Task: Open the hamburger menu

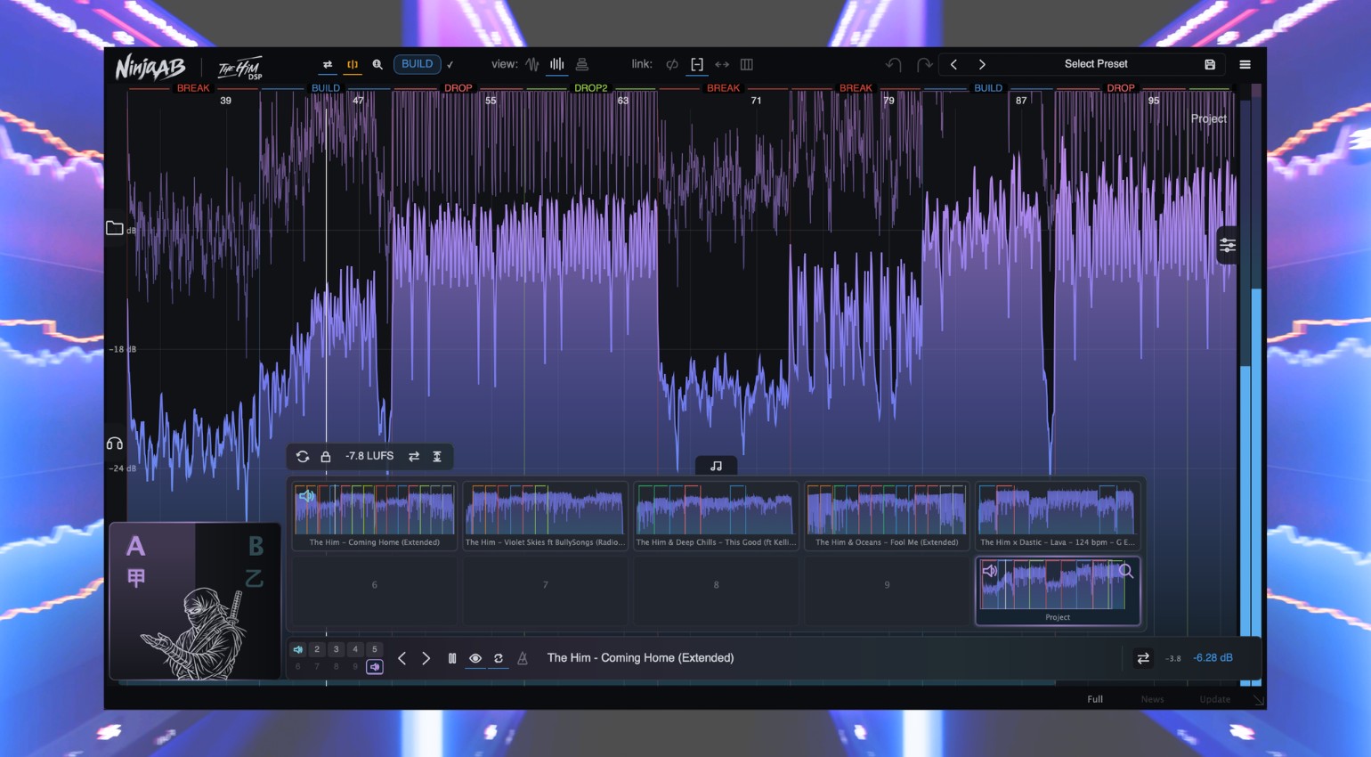Action: (1245, 64)
